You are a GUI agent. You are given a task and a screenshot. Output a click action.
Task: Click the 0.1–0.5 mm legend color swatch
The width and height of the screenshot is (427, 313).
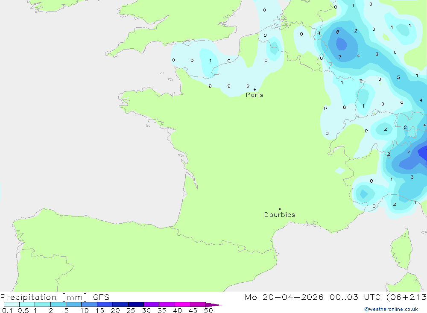12,304
